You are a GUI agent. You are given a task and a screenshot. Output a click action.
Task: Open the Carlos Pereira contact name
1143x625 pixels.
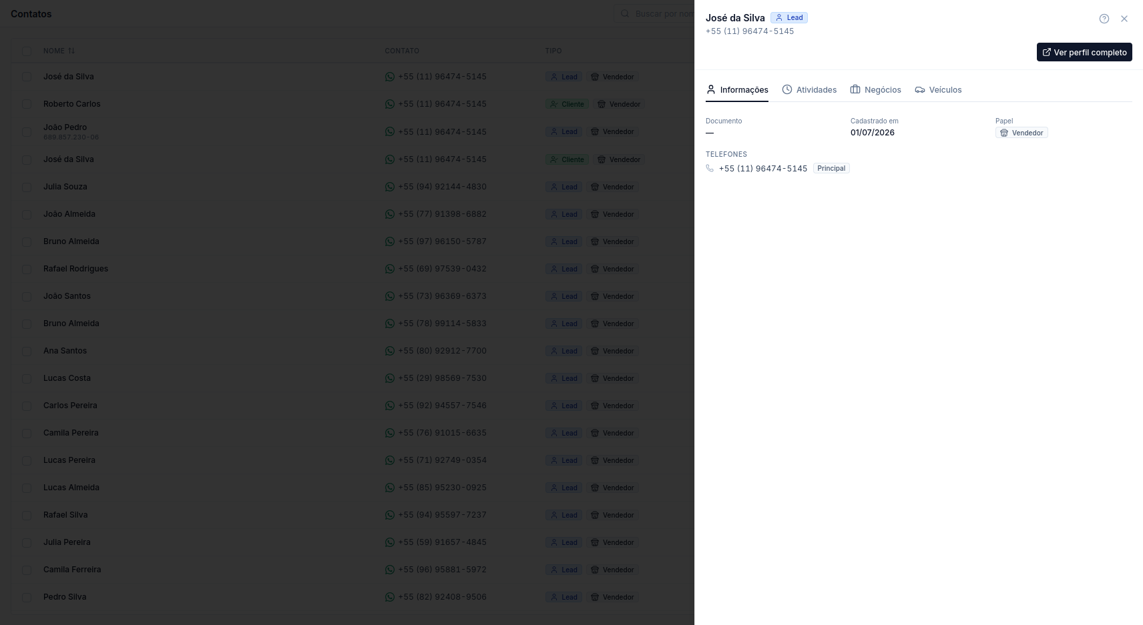tap(70, 406)
